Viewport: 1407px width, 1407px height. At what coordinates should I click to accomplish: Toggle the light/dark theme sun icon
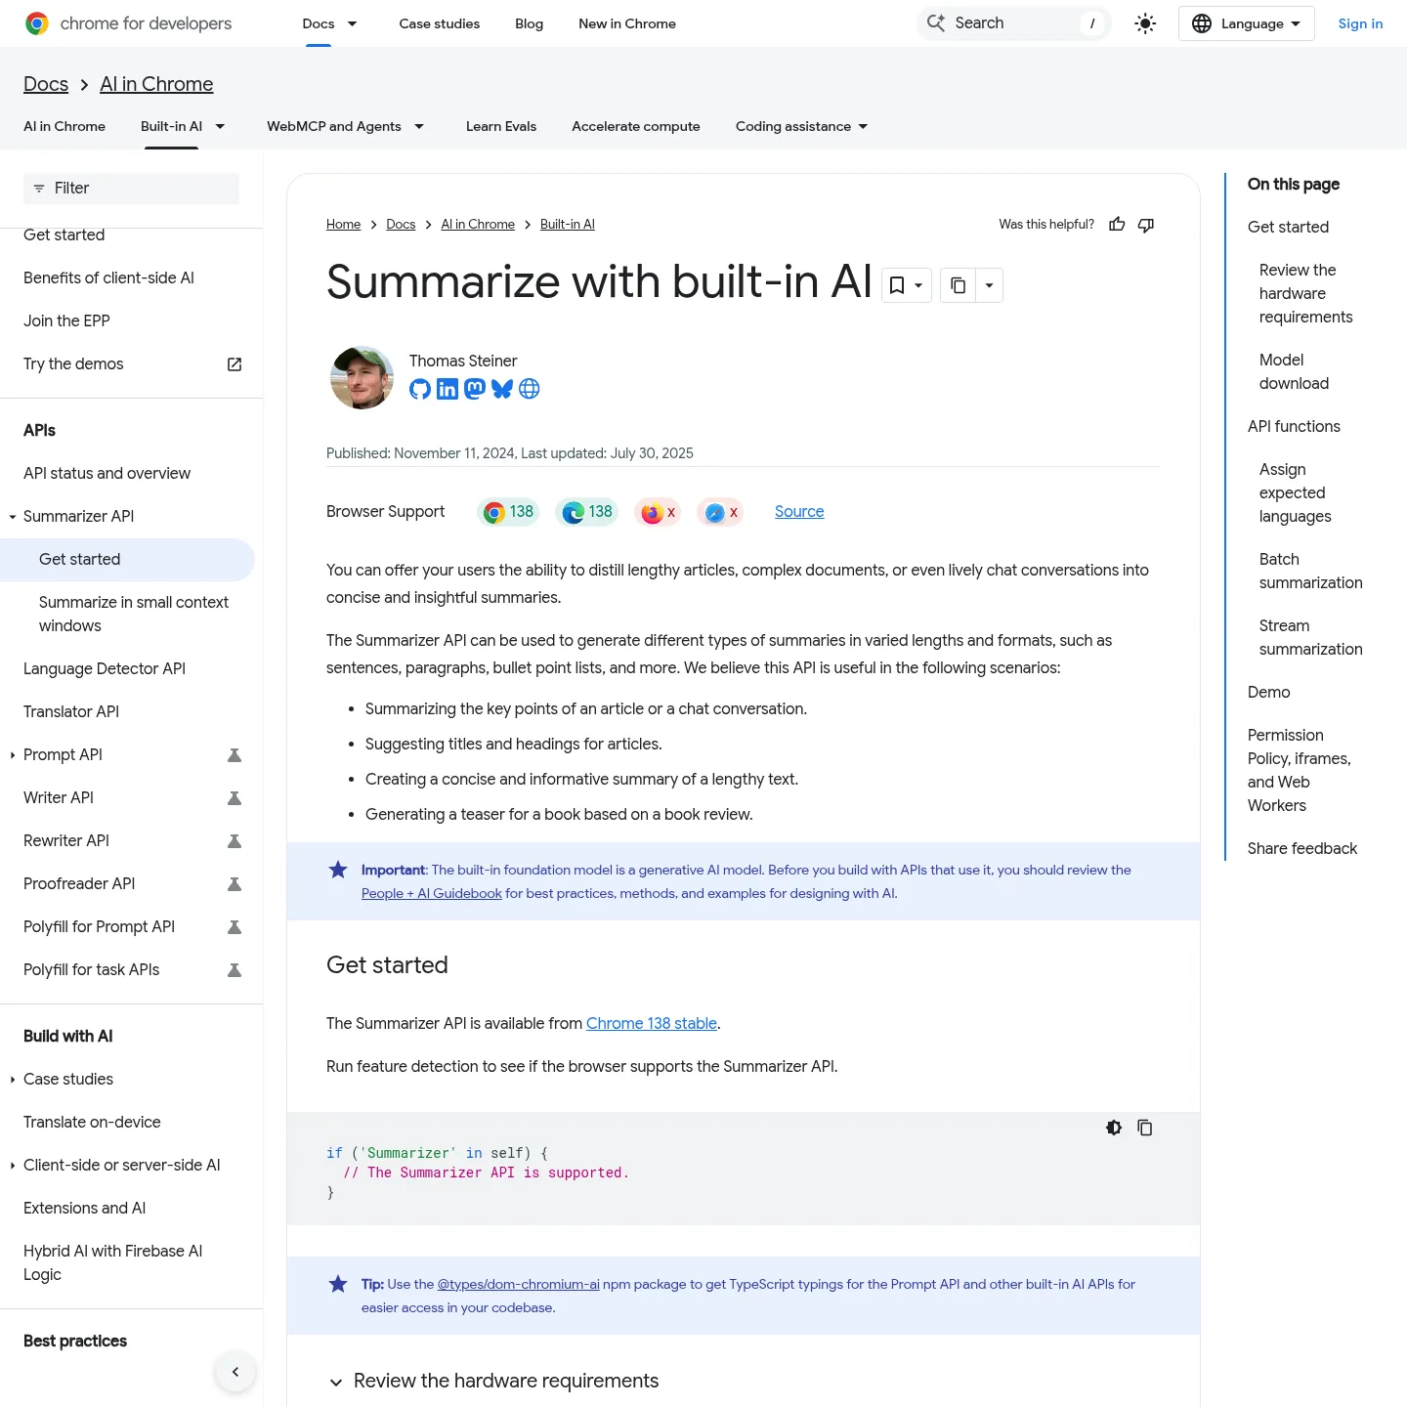click(x=1145, y=23)
